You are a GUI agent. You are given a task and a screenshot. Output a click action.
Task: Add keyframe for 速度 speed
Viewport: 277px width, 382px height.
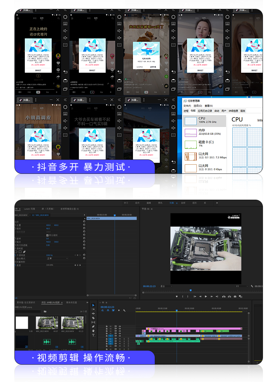pyautogui.click(x=78, y=265)
